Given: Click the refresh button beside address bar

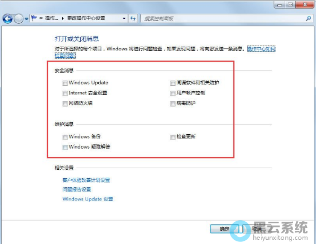Looking at the screenshot, I should 133,19.
